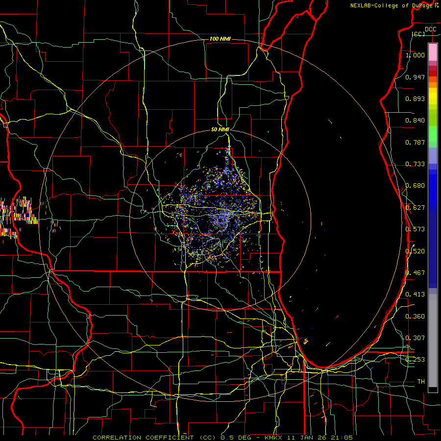Click the gray segment of the color scale
The image size is (441, 441).
[x=433, y=341]
